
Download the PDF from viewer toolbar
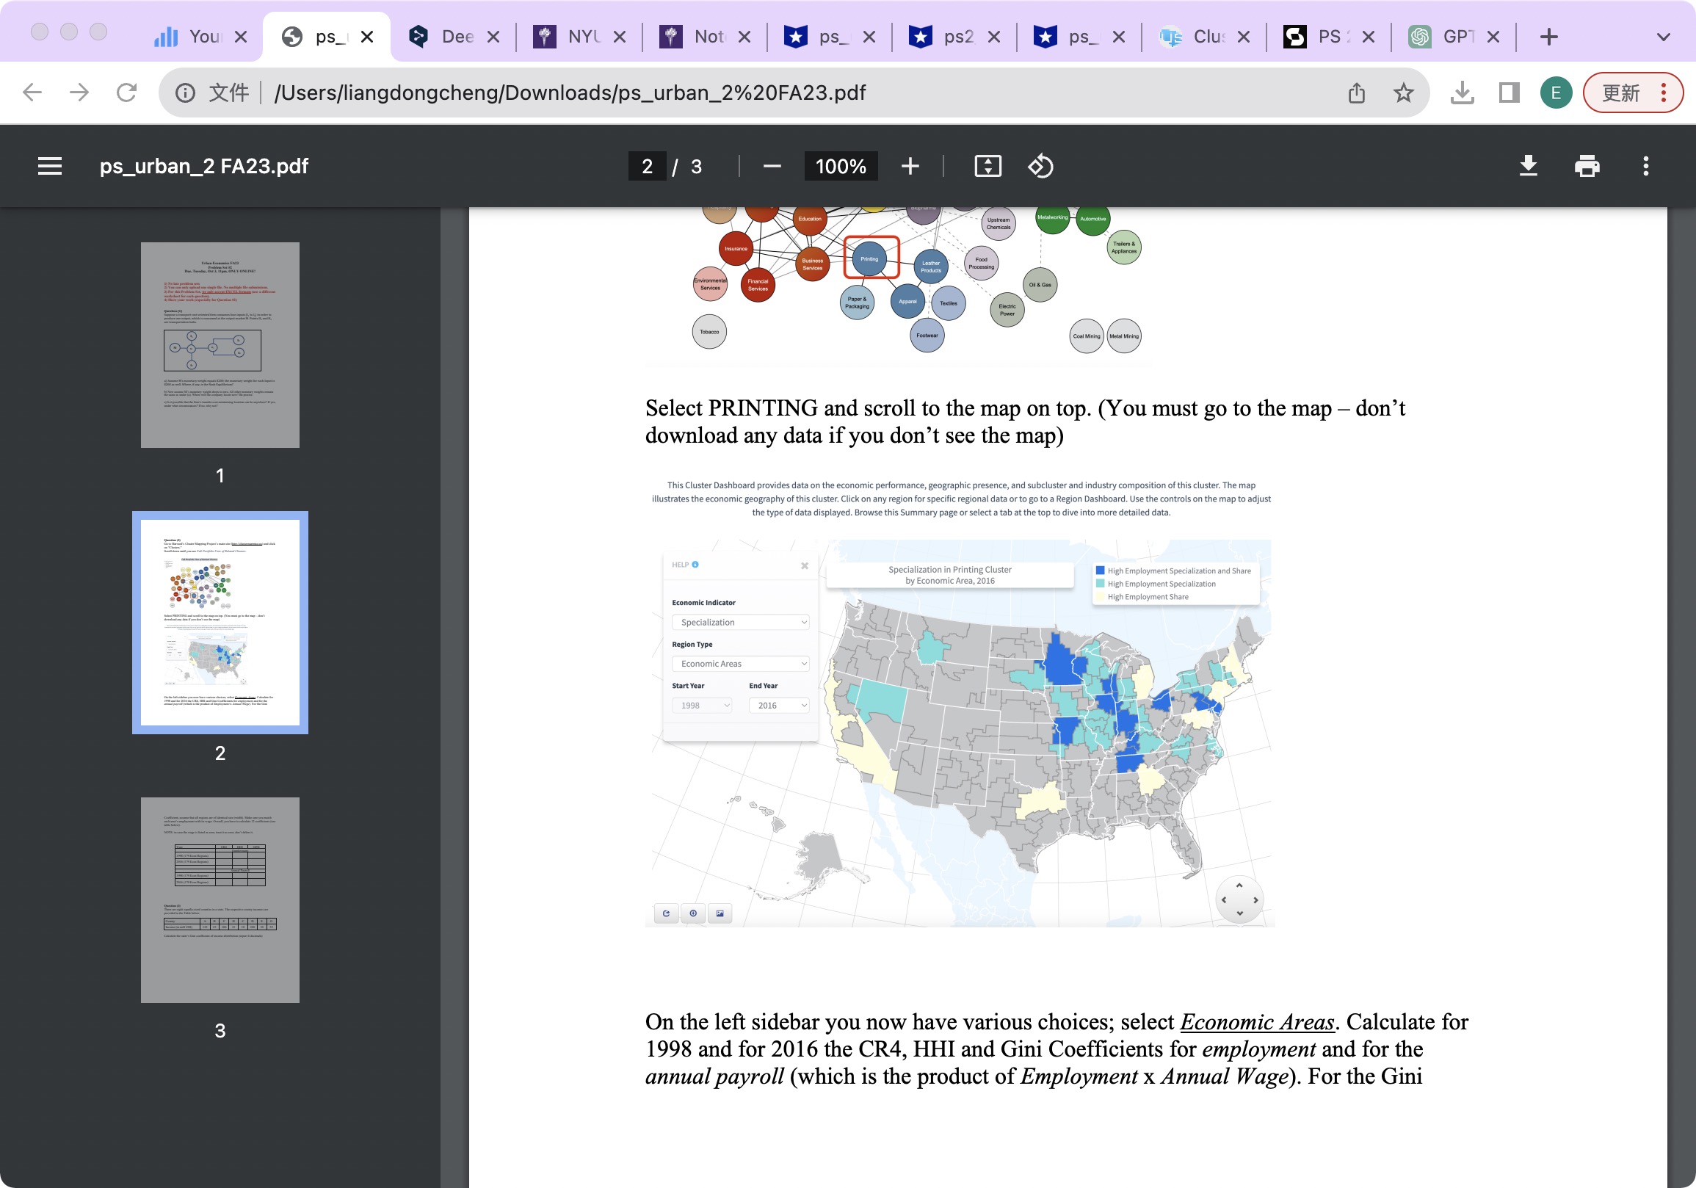coord(1529,166)
